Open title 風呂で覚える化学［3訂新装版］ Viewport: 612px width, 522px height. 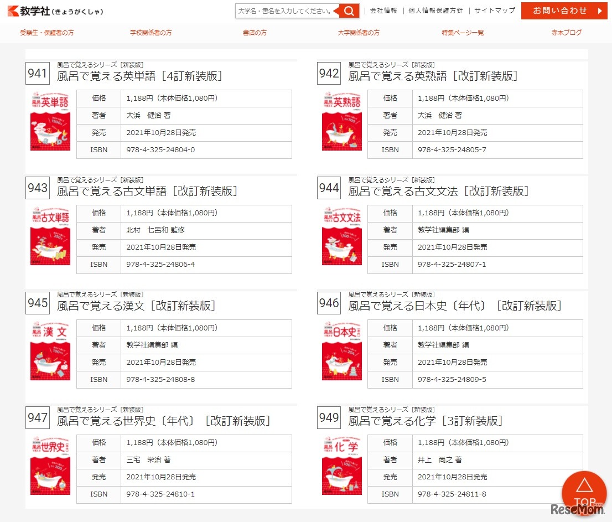click(426, 421)
